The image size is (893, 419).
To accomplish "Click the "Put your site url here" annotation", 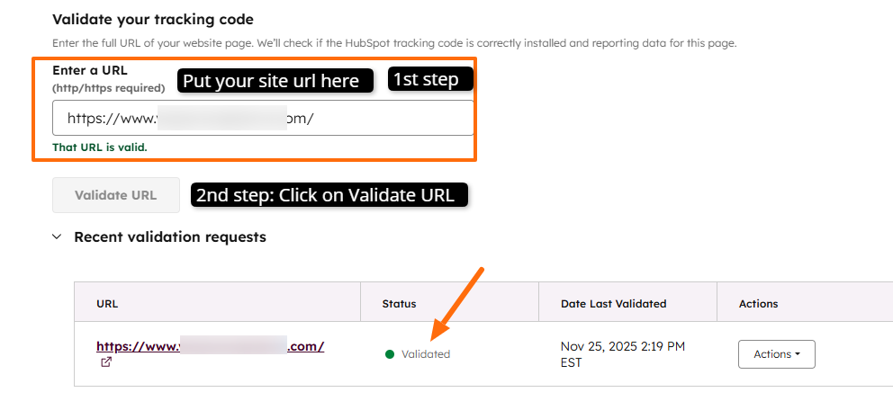I will pos(271,81).
